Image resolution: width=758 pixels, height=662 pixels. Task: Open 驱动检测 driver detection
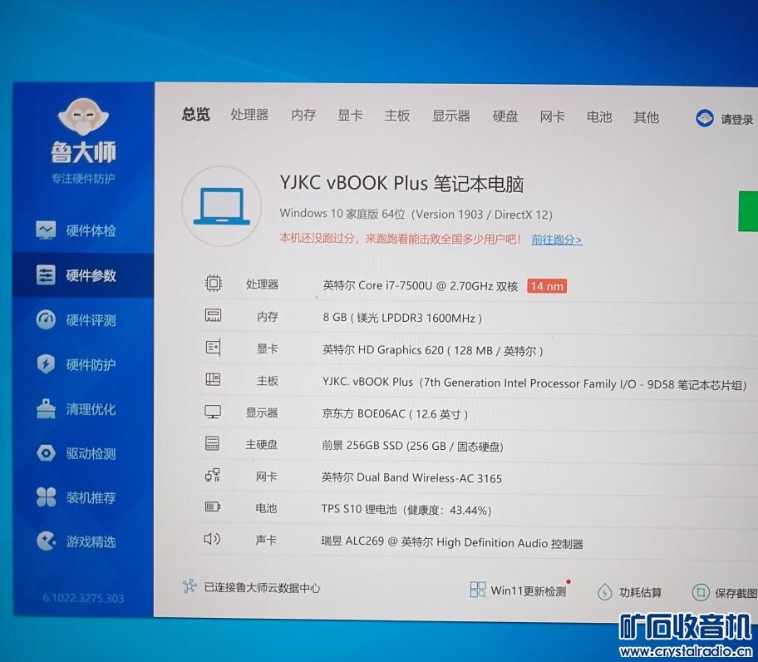[76, 453]
